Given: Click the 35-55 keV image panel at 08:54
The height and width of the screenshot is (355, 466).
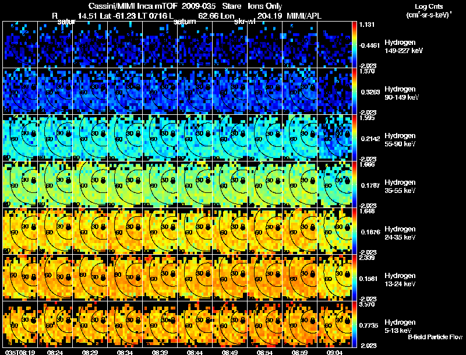Looking at the screenshot, I should point(265,185).
